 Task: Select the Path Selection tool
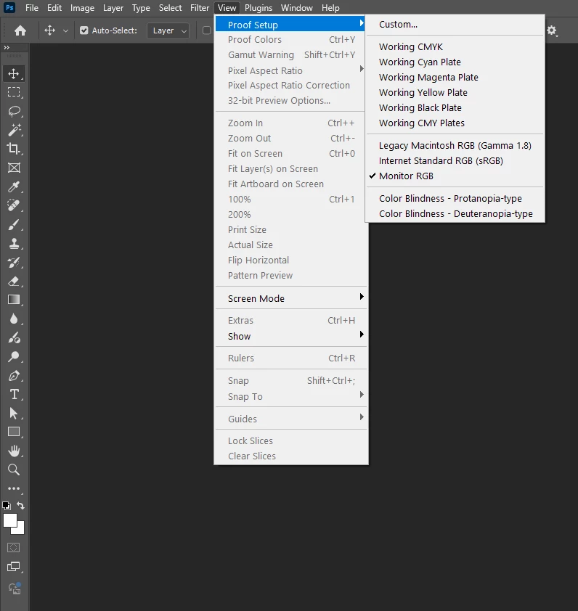(x=14, y=413)
